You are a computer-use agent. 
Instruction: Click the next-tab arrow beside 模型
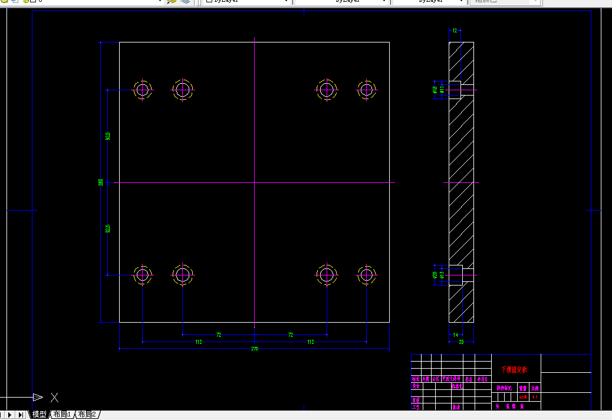10,415
